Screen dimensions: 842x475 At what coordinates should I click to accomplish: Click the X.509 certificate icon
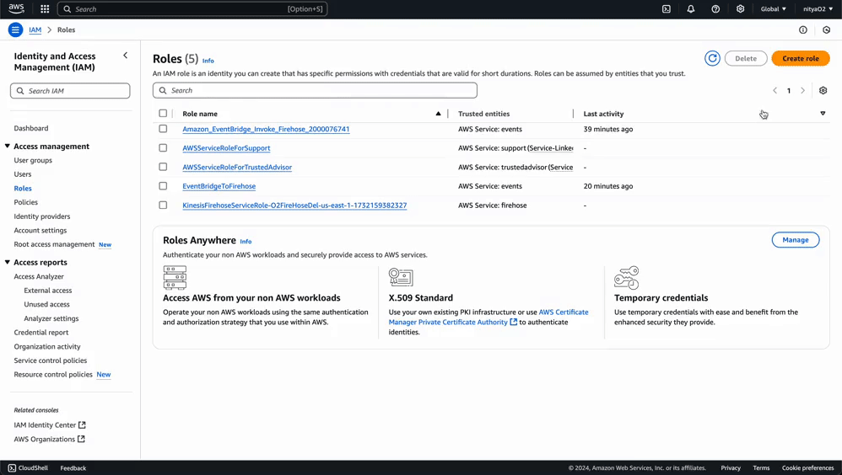coord(401,277)
